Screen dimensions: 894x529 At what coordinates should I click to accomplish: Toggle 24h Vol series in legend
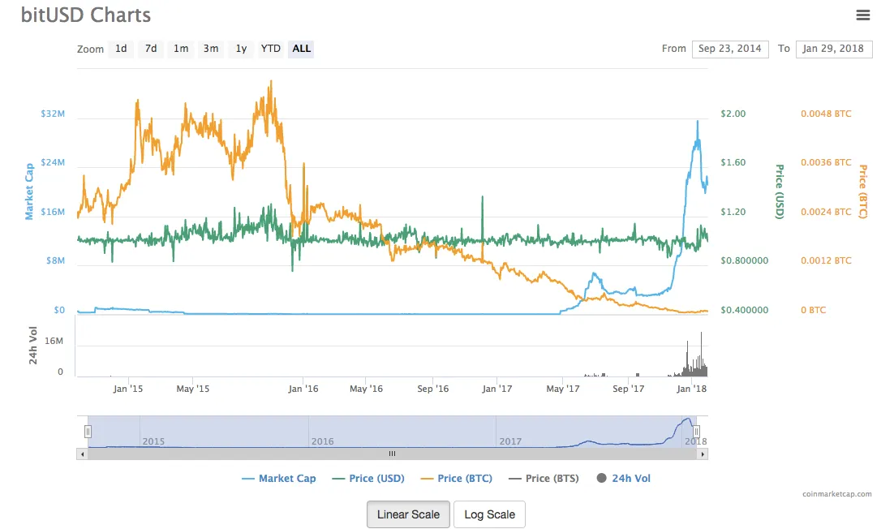click(623, 478)
